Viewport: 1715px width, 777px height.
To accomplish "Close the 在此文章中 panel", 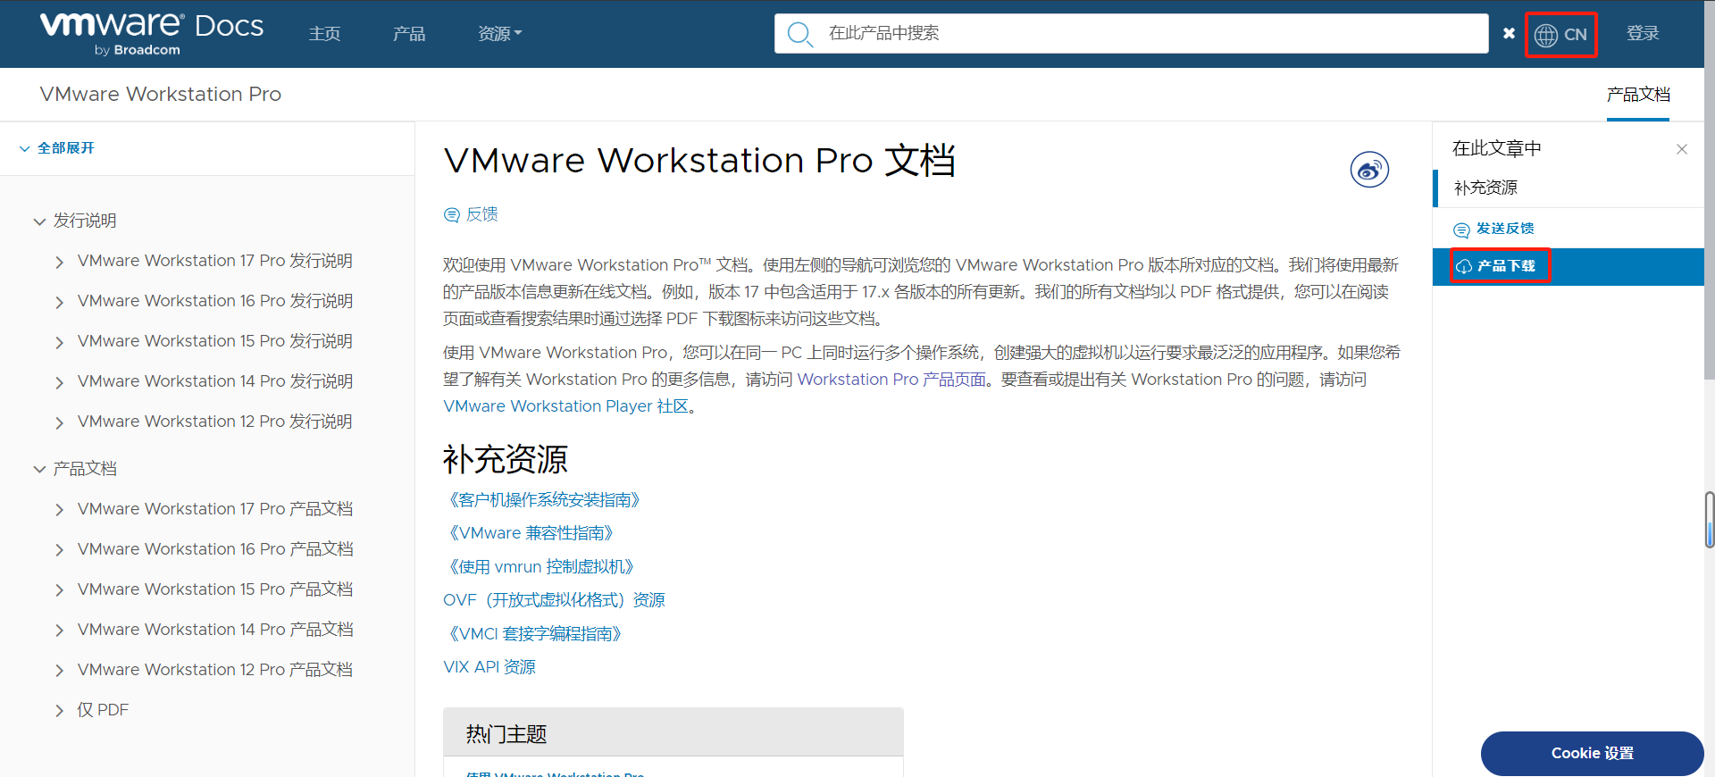I will 1681,149.
